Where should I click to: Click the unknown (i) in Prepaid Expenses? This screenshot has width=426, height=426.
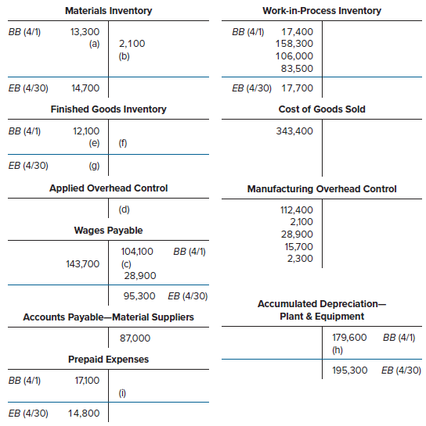[122, 393]
